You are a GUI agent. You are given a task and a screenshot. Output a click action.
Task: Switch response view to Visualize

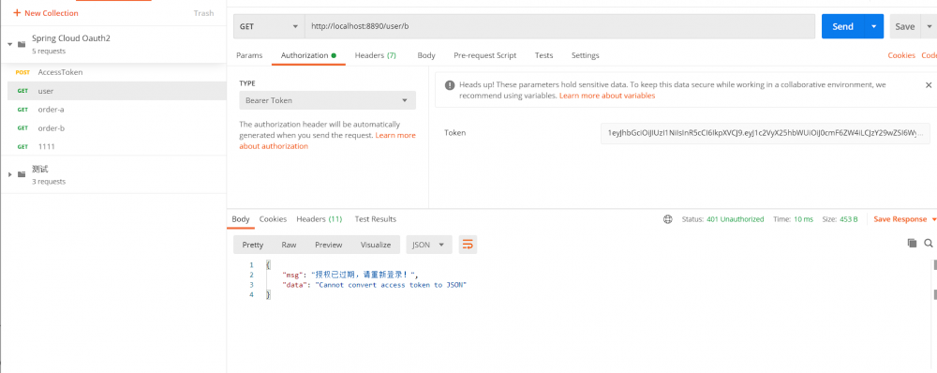click(376, 245)
